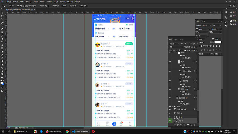Open the anti-aliasing method dropdown
238x134 pixels.
(218, 54)
